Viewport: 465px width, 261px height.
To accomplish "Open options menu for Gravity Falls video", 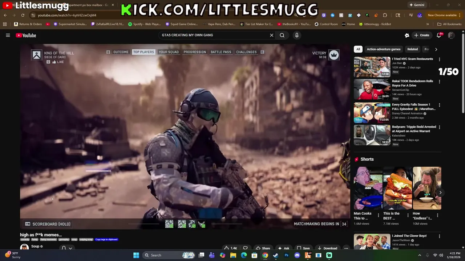I will tap(439, 105).
